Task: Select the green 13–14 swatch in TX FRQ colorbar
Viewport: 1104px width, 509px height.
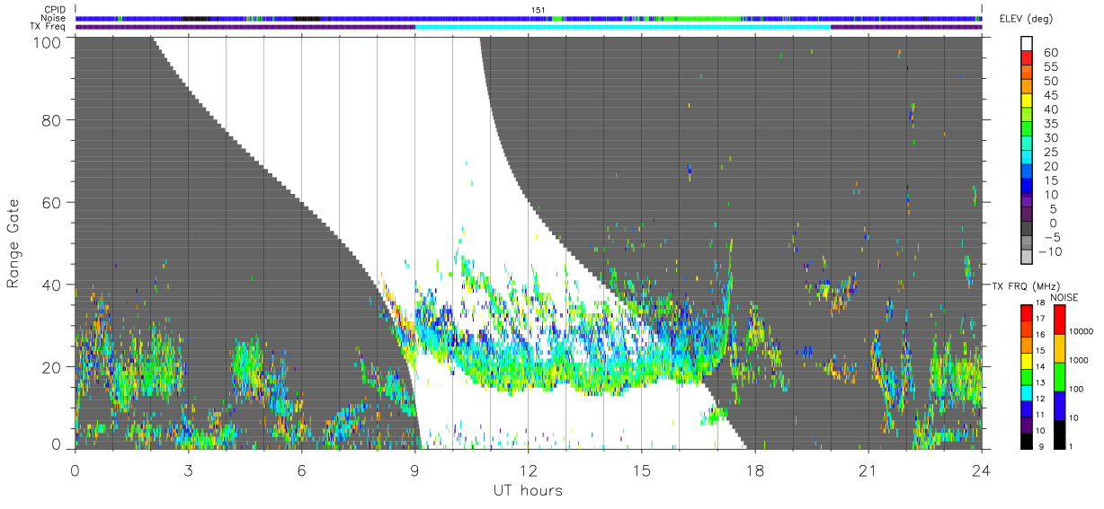Action: 1028,376
